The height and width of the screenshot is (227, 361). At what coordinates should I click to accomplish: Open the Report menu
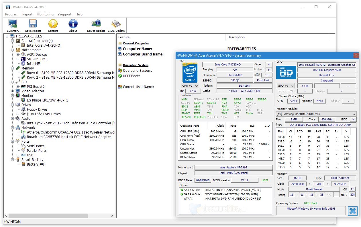coord(27,14)
